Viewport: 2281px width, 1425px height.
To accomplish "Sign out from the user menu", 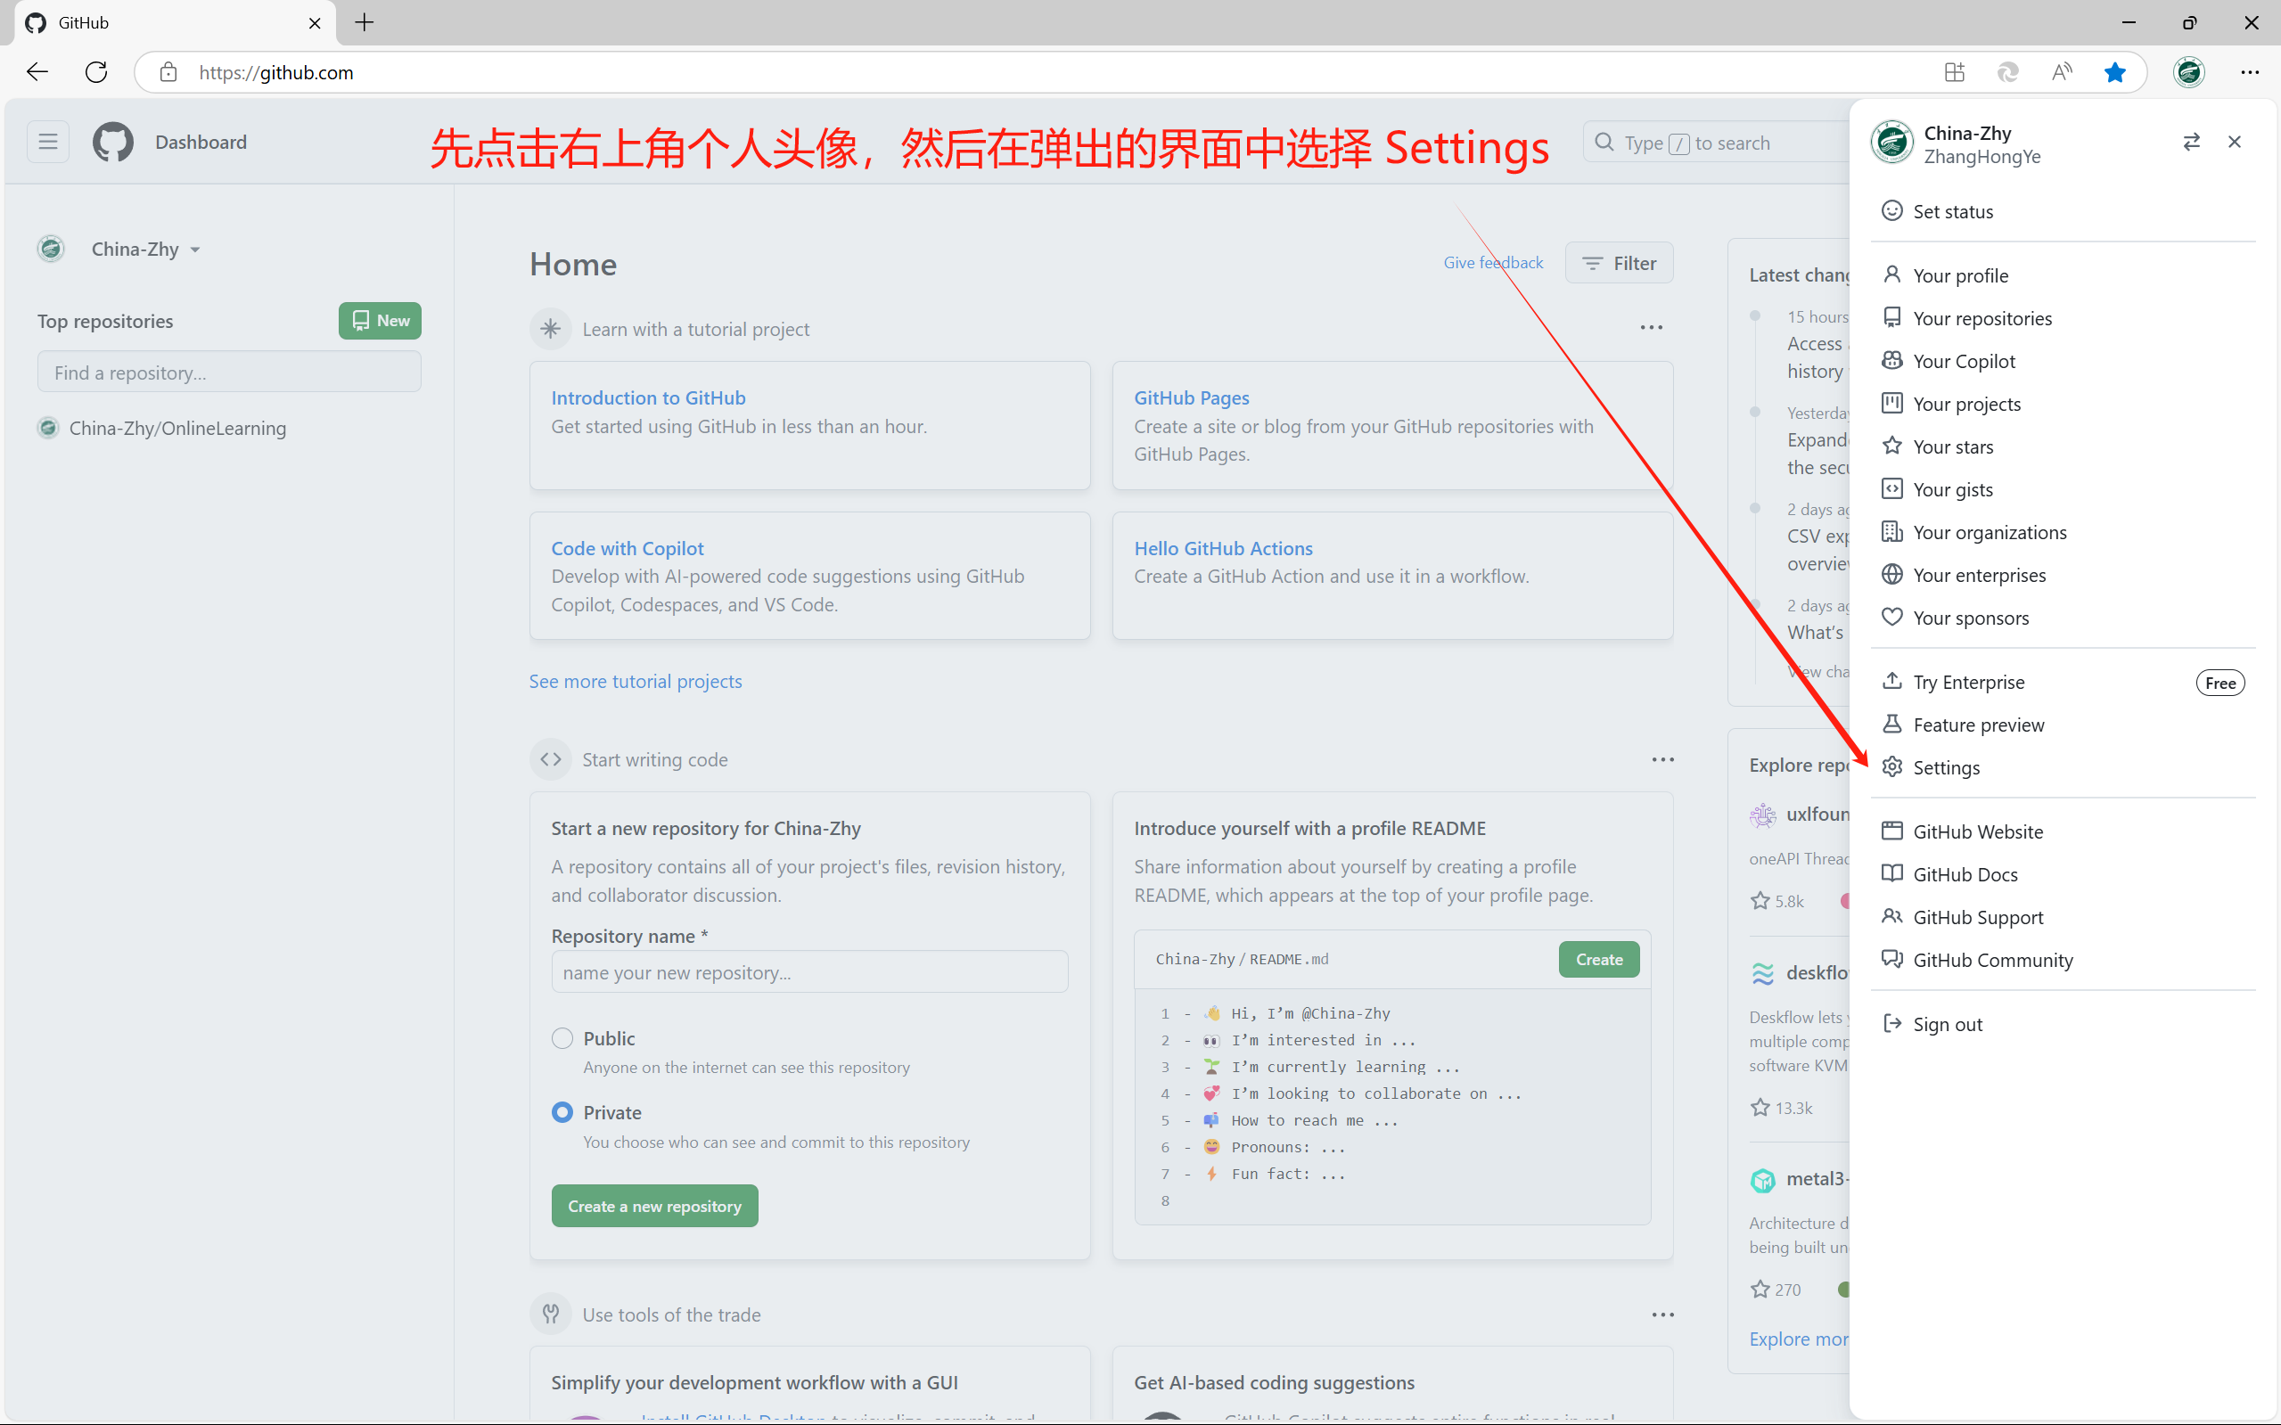I will pyautogui.click(x=2064, y=1025).
